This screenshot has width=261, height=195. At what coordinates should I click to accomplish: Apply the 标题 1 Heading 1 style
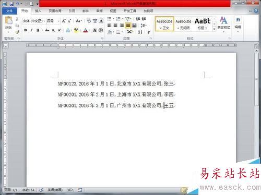[203, 24]
